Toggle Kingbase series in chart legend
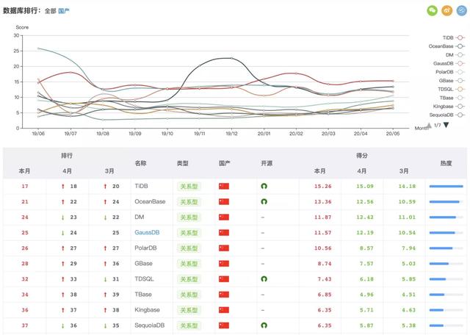 point(449,107)
